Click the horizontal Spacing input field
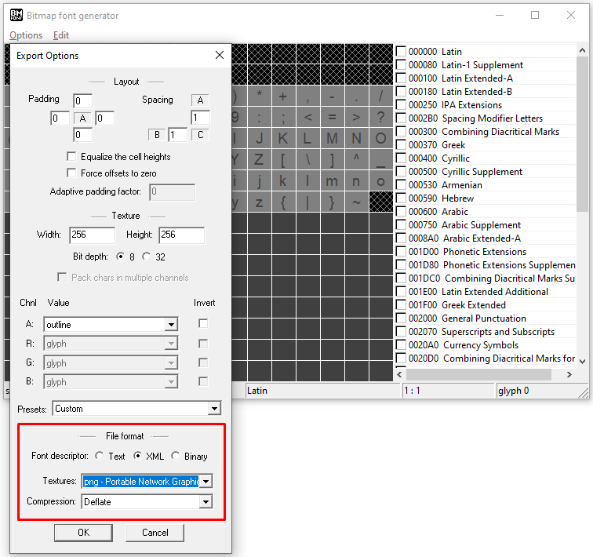 point(178,135)
